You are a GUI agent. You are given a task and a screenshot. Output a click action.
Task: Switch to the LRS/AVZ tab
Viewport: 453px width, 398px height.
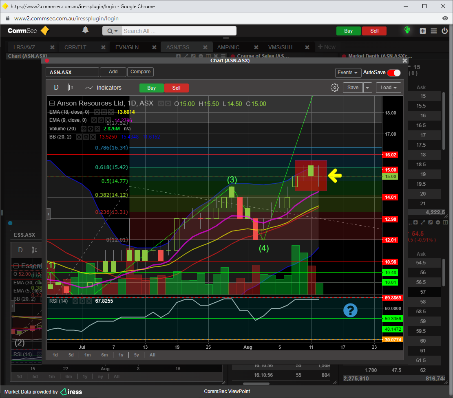pyautogui.click(x=24, y=47)
